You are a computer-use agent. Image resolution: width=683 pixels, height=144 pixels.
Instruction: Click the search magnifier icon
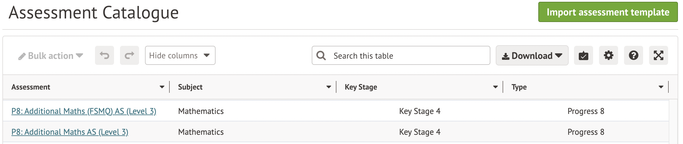point(321,56)
